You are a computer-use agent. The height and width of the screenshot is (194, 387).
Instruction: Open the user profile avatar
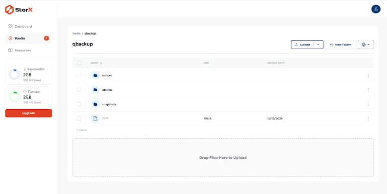point(376,9)
